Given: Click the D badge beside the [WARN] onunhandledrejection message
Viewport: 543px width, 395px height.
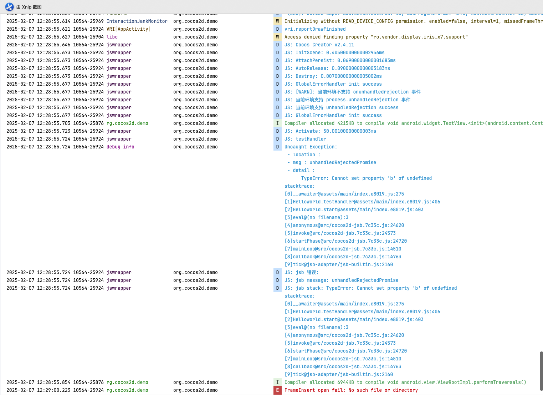Looking at the screenshot, I should (x=277, y=92).
